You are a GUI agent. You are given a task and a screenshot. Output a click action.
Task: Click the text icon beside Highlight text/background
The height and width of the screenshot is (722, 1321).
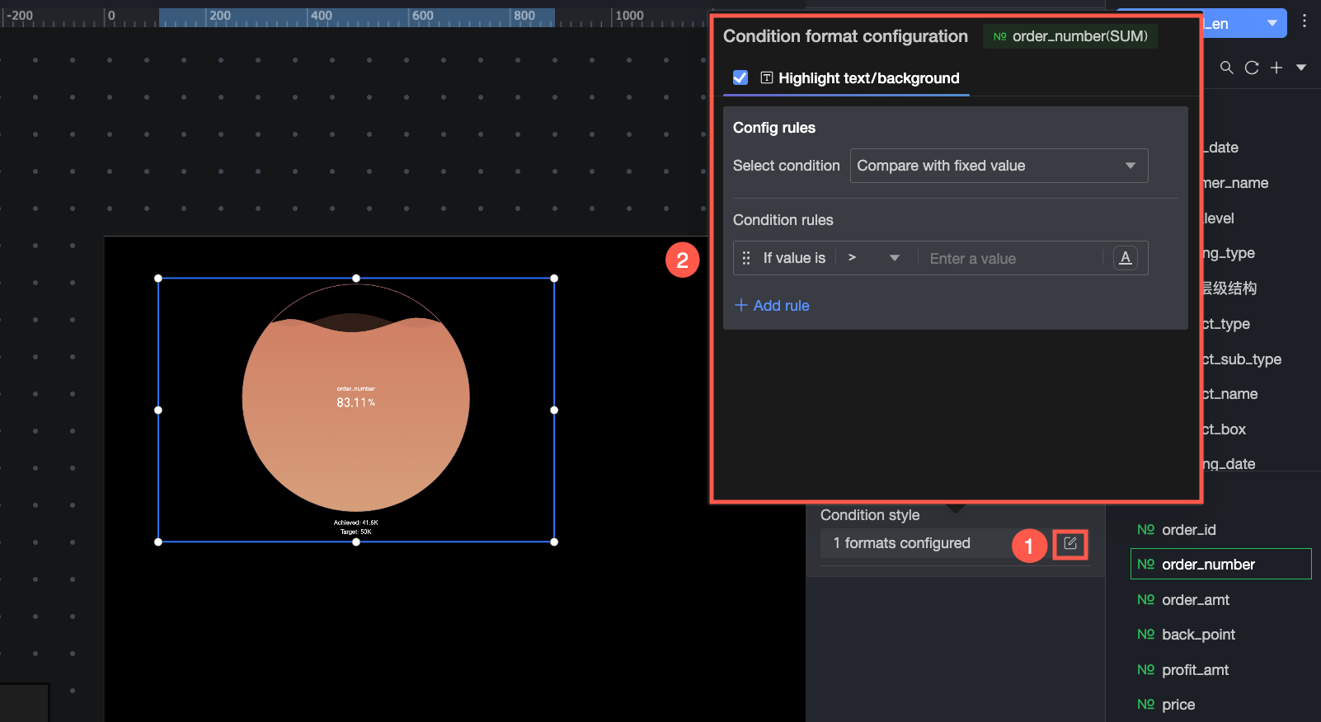point(767,77)
